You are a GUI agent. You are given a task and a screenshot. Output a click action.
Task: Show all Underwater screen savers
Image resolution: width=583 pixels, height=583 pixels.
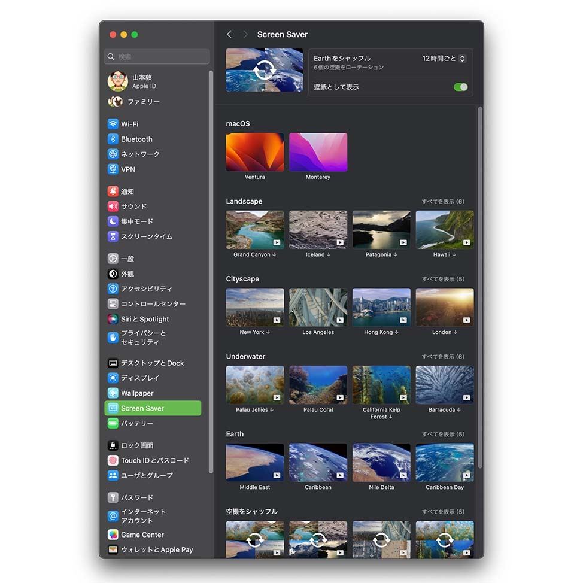(x=443, y=357)
